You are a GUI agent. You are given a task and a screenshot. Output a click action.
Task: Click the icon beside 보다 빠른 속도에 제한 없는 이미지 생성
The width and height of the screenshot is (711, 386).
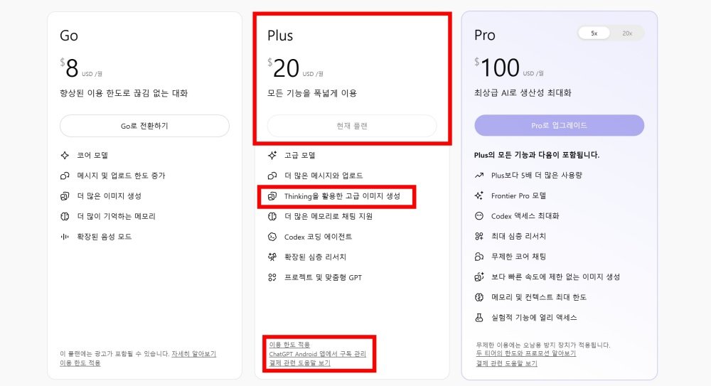(x=479, y=277)
